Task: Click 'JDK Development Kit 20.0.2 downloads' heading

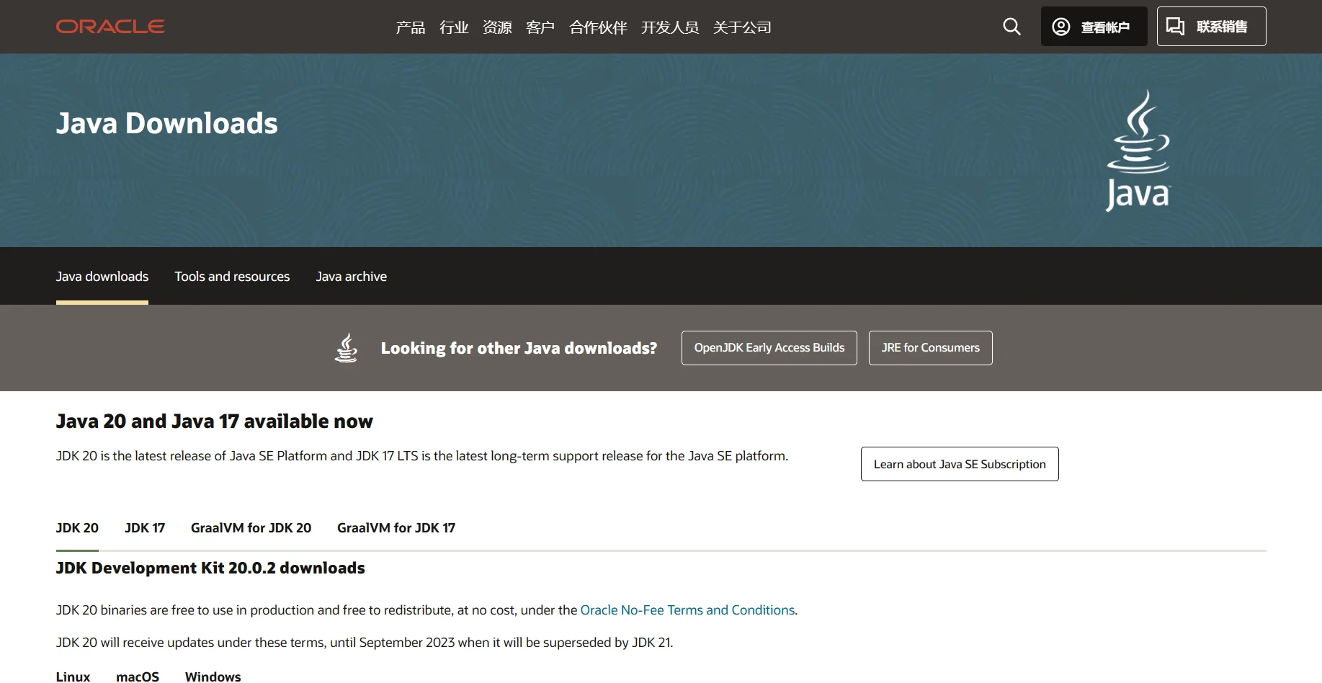Action: pyautogui.click(x=210, y=568)
